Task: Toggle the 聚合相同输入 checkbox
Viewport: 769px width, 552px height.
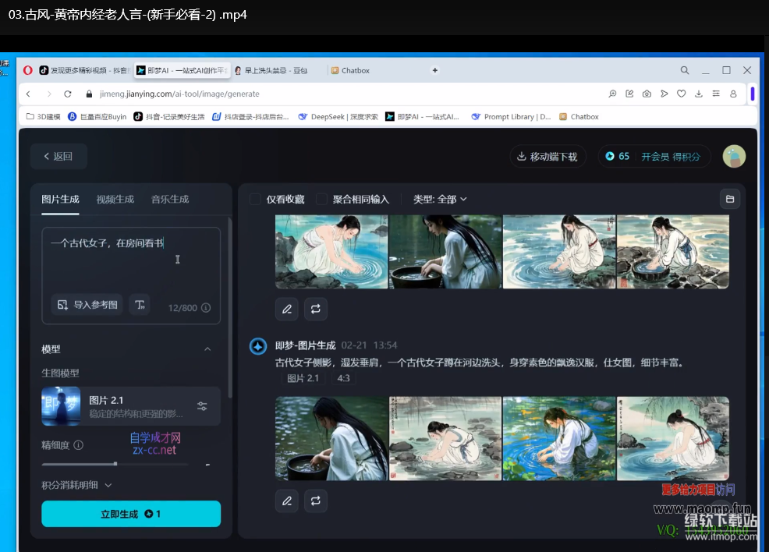Action: tap(321, 199)
